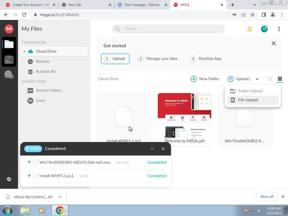Select the Install-WMF5.1.ps1 file tile
Image resolution: width=288 pixels, height=216 pixels.
[x=124, y=118]
